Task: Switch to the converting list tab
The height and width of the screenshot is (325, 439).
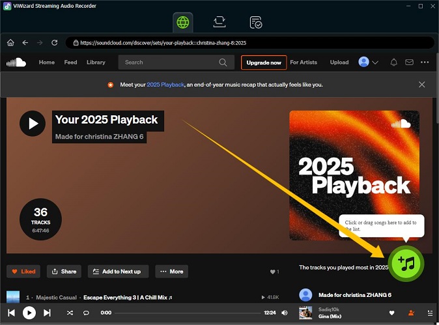Action: click(x=219, y=22)
